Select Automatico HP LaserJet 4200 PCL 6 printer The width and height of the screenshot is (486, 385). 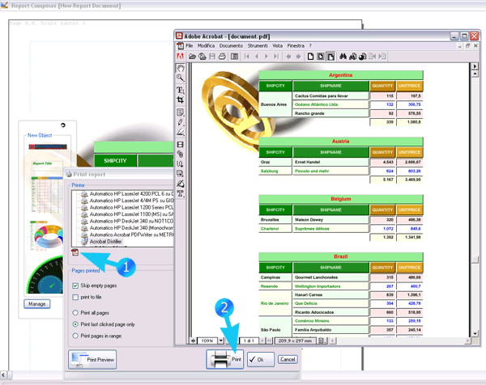pyautogui.click(x=131, y=194)
